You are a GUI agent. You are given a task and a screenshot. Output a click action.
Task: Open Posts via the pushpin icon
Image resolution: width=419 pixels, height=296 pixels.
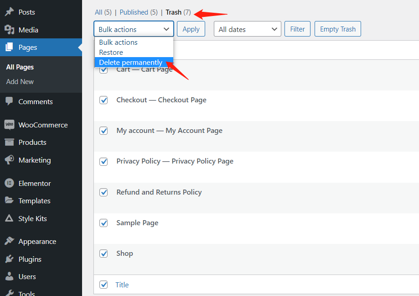point(10,12)
